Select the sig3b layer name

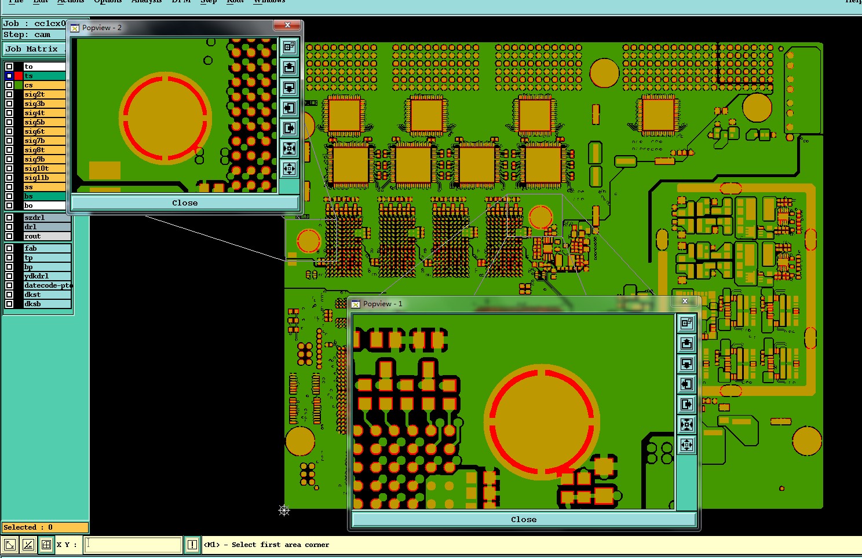tap(44, 104)
